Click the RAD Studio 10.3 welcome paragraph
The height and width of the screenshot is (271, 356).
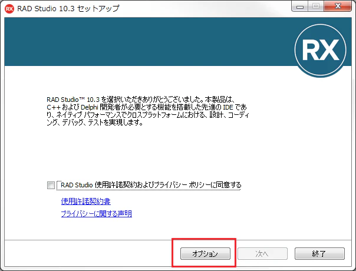tap(147, 111)
